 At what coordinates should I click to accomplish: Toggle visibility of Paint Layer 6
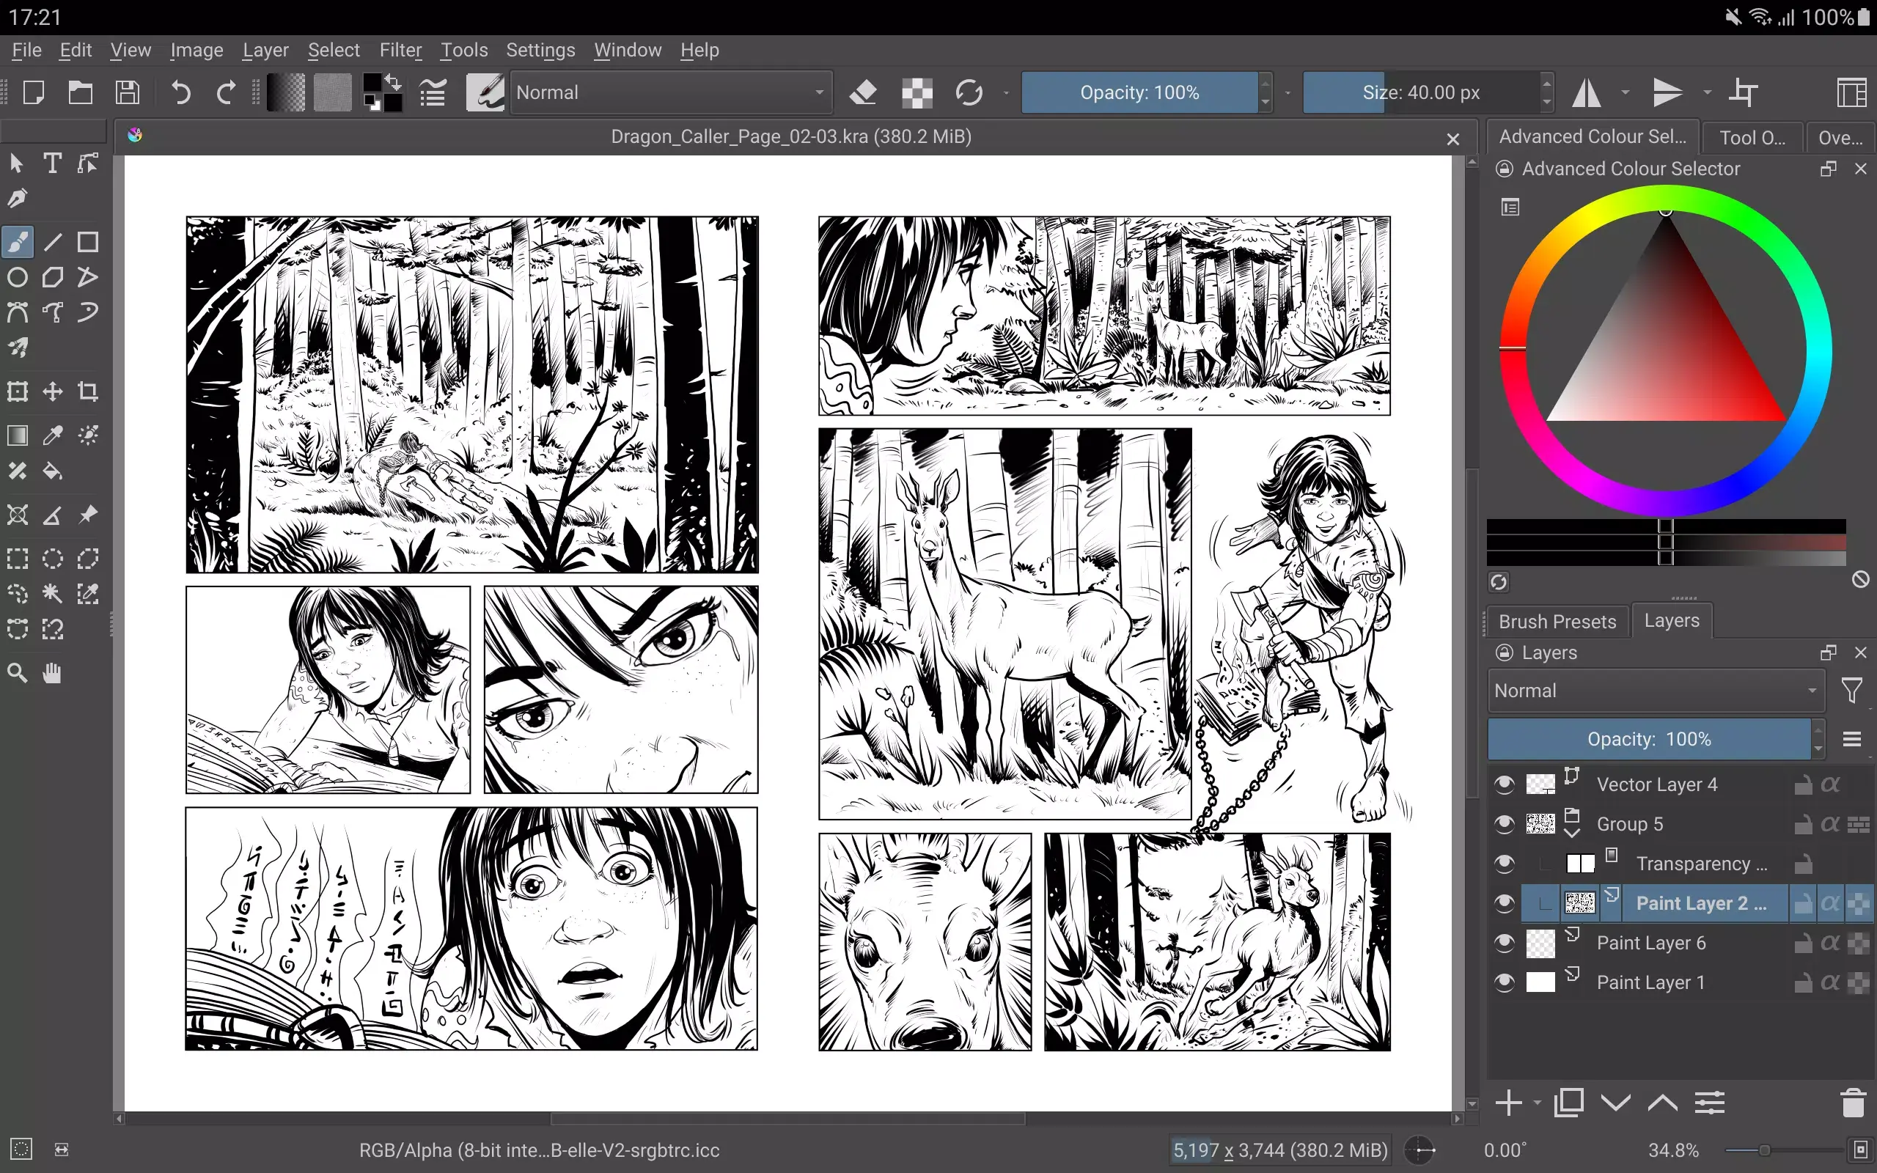click(1505, 943)
